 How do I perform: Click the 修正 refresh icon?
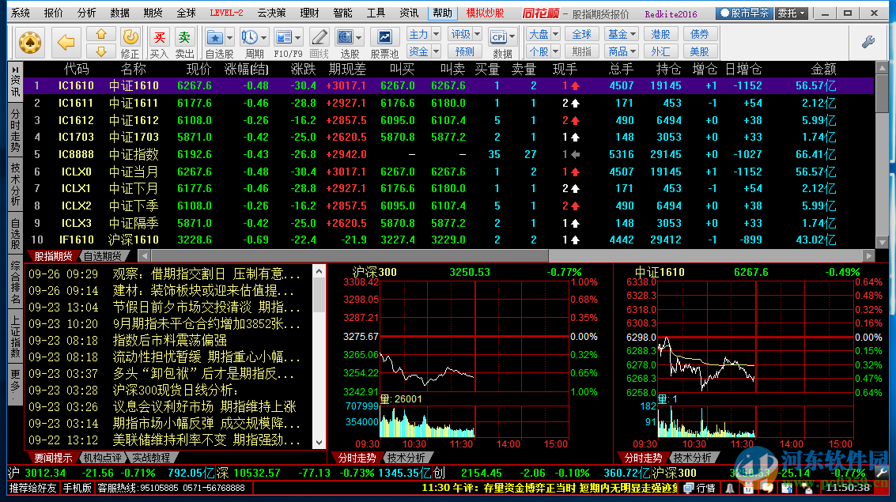coord(130,37)
